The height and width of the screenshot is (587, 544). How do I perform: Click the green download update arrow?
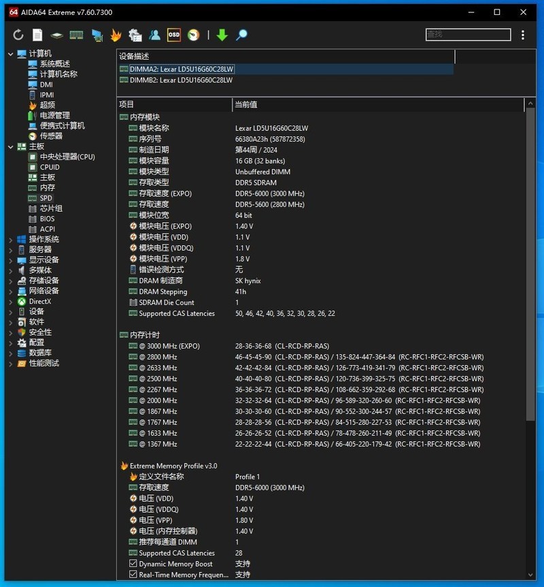[x=222, y=35]
